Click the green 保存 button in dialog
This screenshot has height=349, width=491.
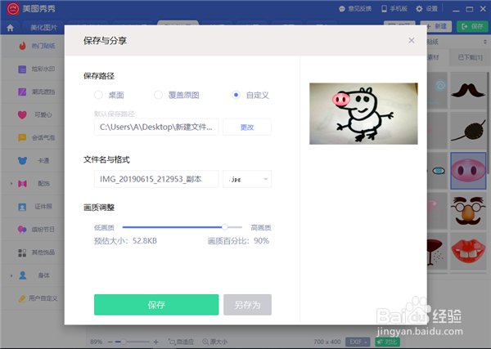click(156, 305)
